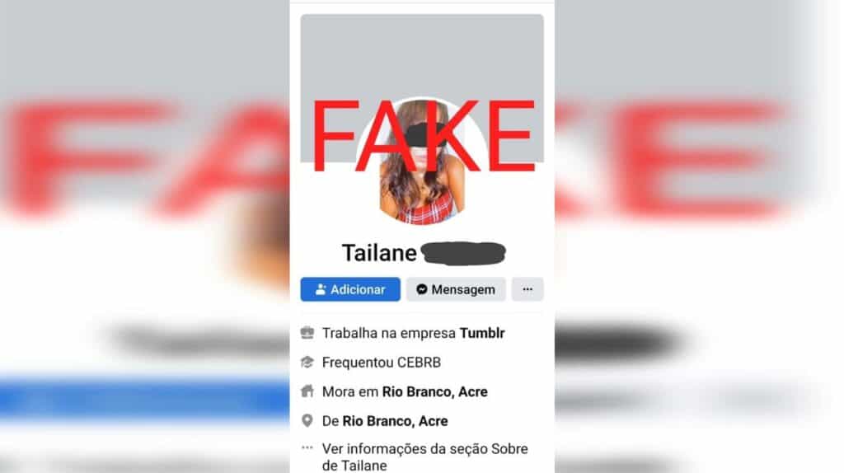Open the Mensagem button

455,289
